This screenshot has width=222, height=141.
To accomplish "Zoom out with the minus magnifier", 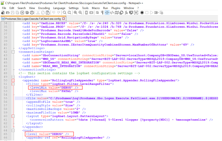I will click(x=80, y=13).
